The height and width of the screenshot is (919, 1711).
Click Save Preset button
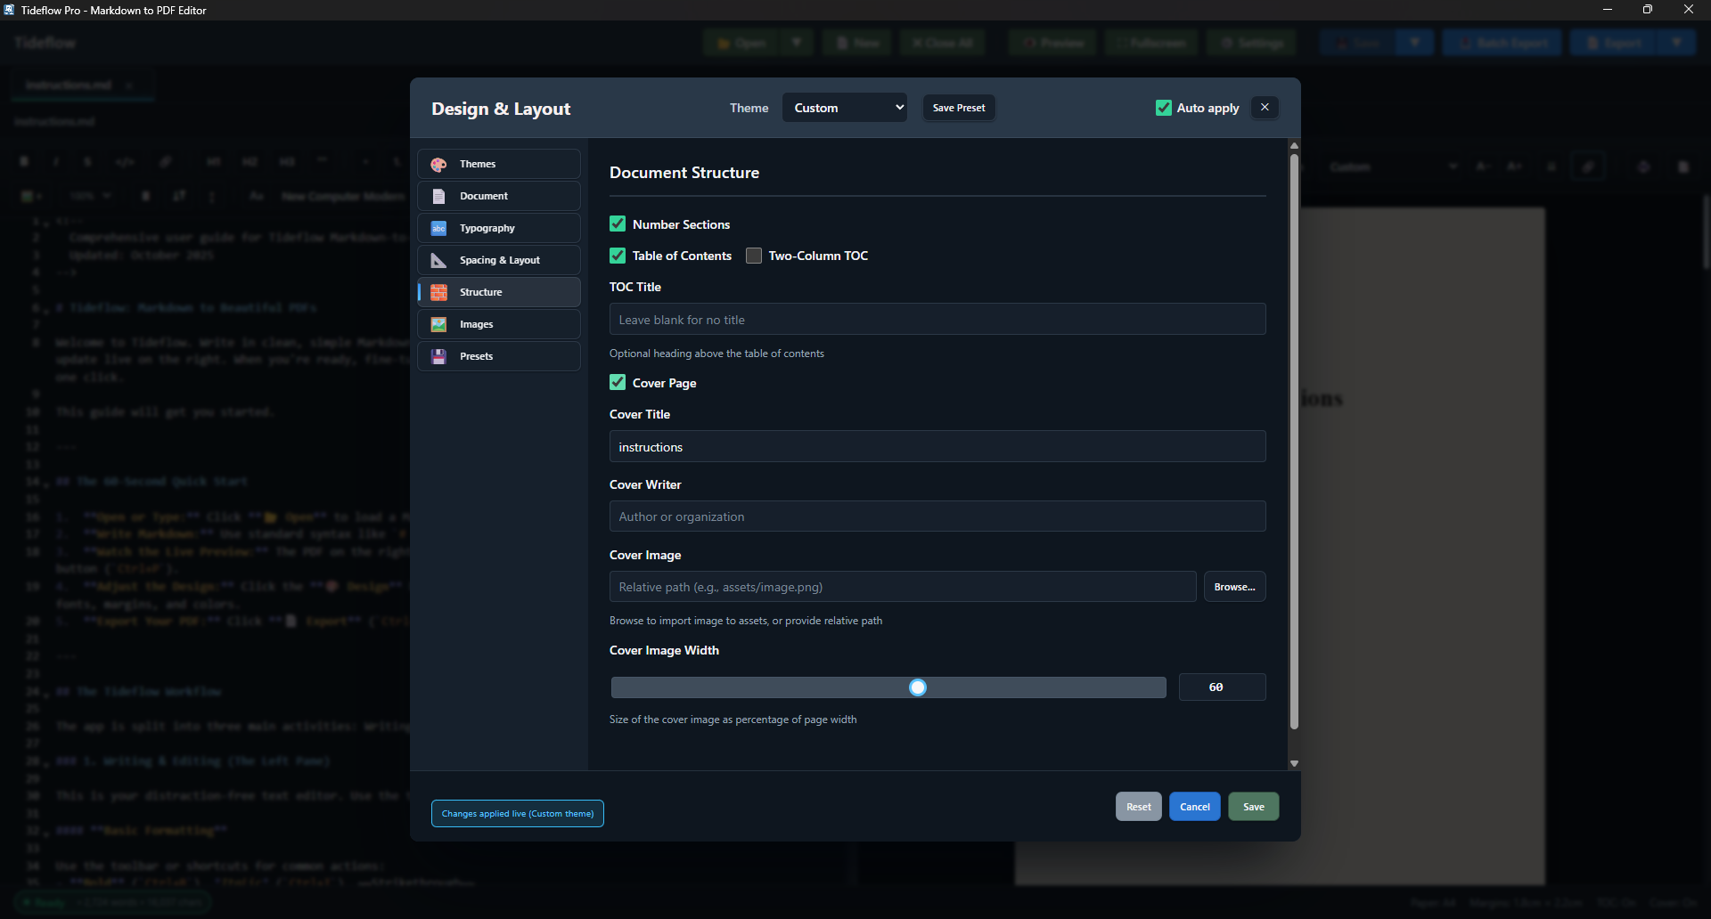coord(958,108)
